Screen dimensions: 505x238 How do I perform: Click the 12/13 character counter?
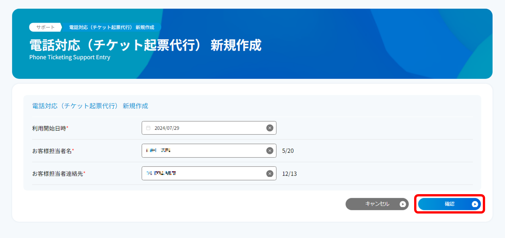click(x=289, y=174)
